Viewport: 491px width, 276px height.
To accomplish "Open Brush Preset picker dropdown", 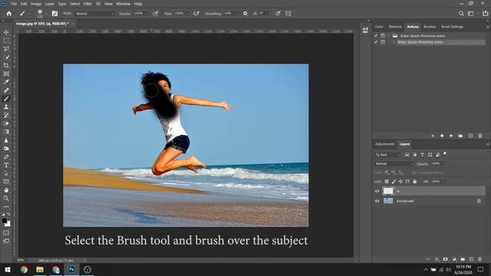I will (47, 14).
